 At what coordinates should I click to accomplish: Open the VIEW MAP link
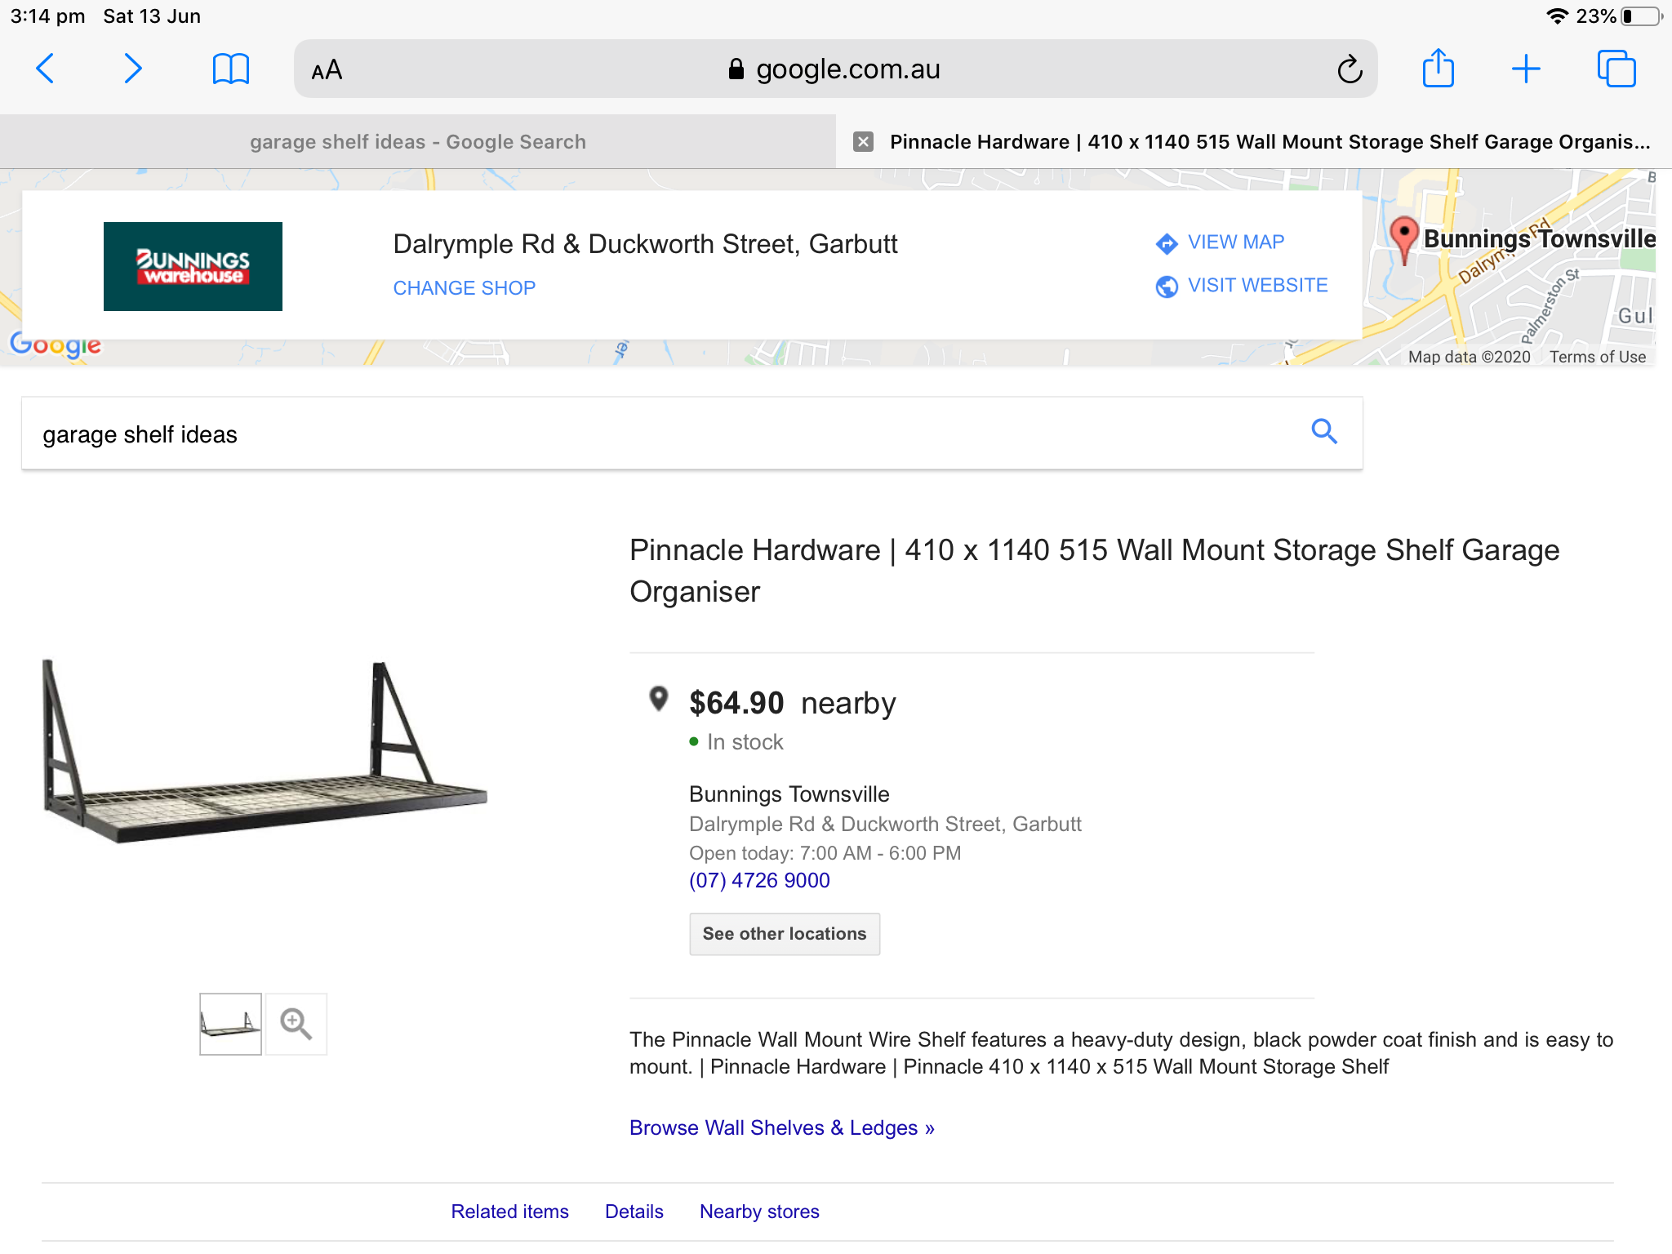tap(1235, 242)
